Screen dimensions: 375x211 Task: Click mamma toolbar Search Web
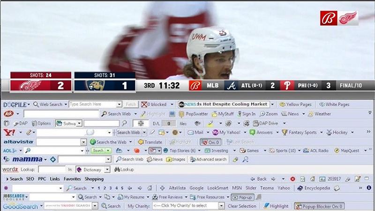pos(130,159)
